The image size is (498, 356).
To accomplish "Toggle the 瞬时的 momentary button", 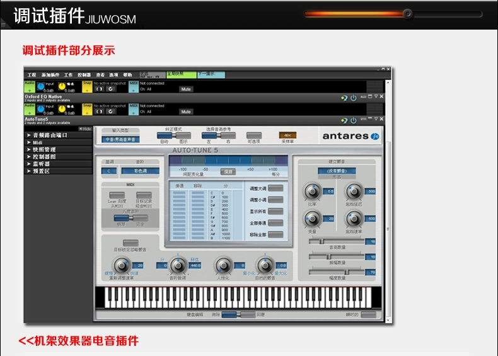I will pos(368,314).
